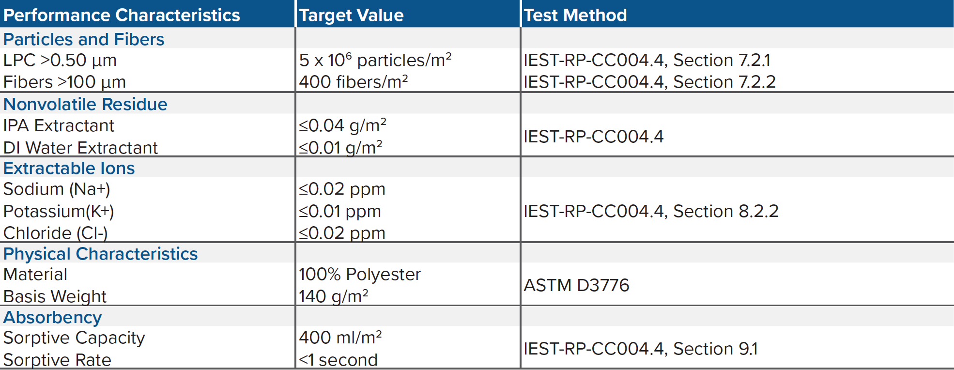This screenshot has height=370, width=954.
Task: Click the Target Value column header
Action: [x=351, y=15]
